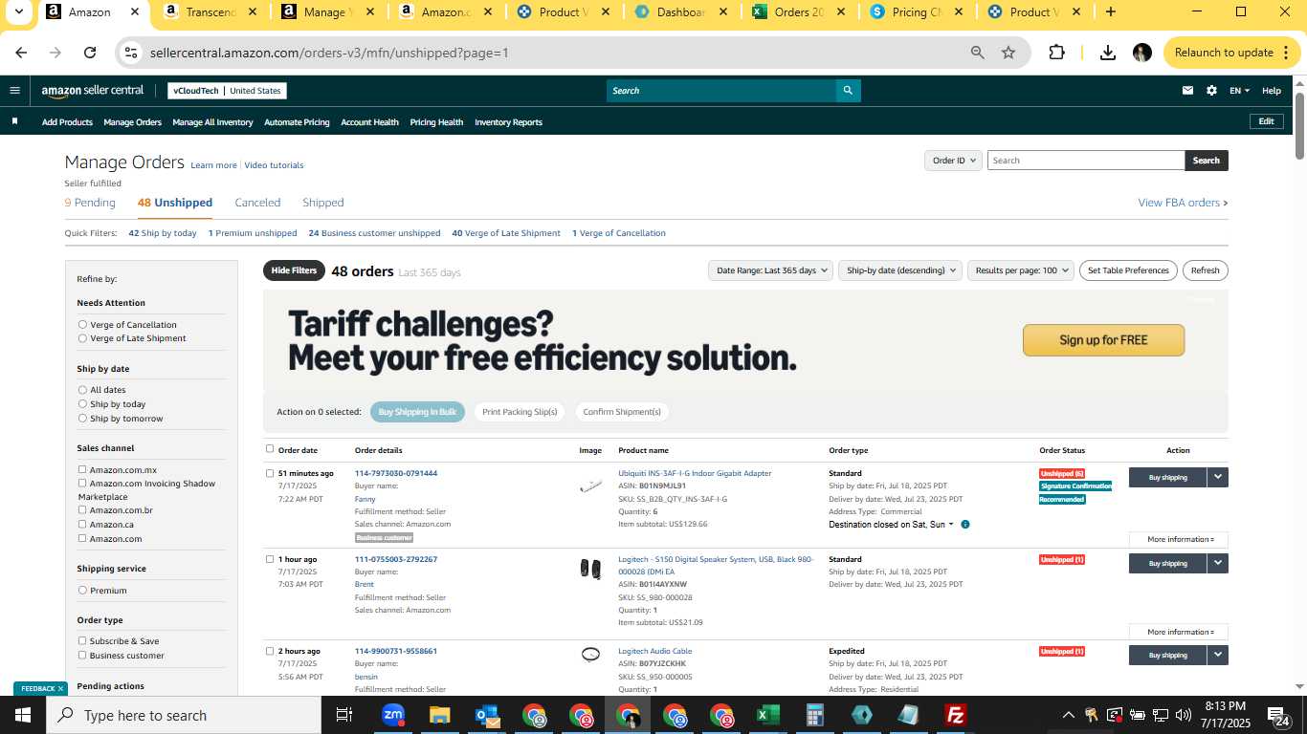This screenshot has height=734, width=1307.
Task: Open Zoom from the taskbar
Action: tap(392, 715)
